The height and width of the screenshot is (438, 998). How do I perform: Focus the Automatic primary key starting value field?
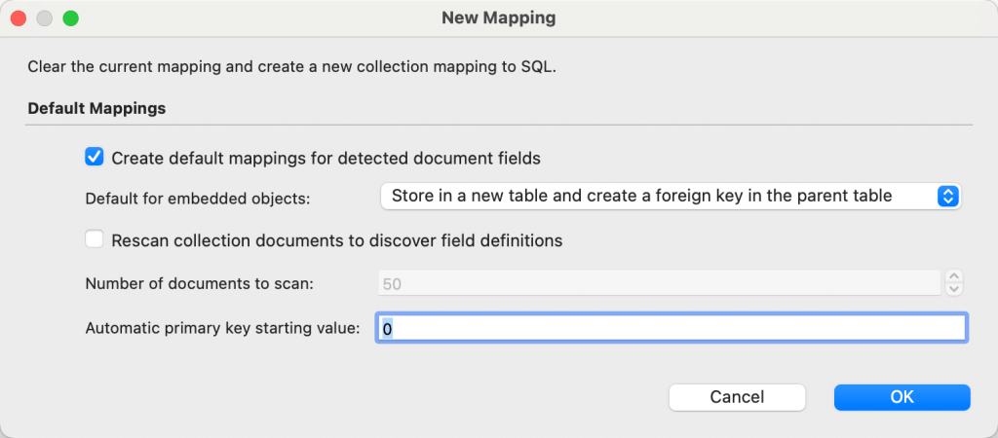pos(671,329)
